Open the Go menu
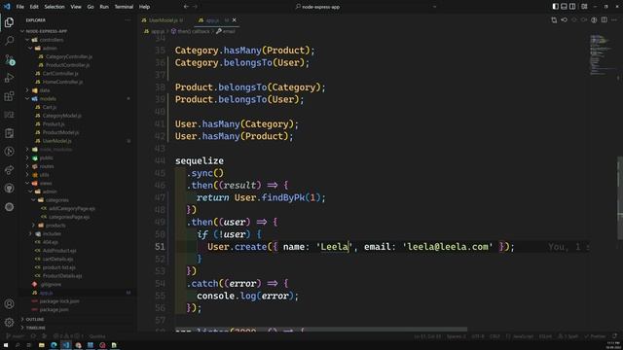This screenshot has height=350, width=623. [91, 7]
